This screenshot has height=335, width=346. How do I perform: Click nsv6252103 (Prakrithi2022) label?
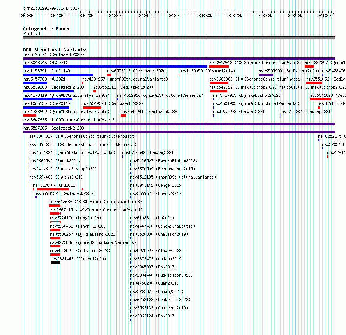click(x=160, y=300)
